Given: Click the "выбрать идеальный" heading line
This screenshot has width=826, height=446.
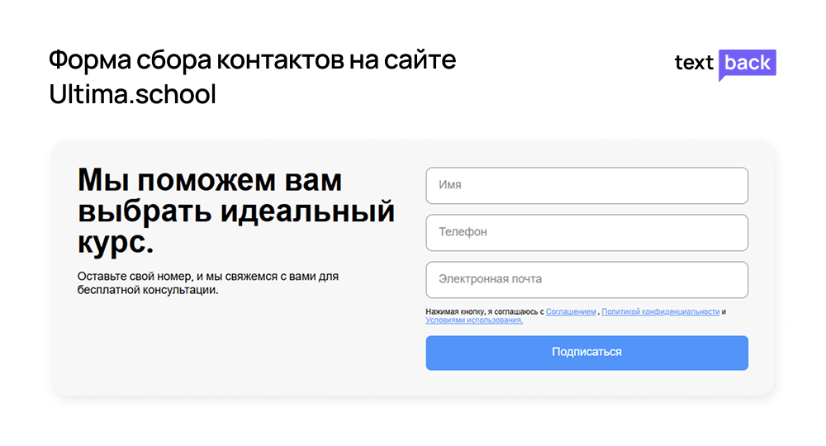Looking at the screenshot, I should coord(236,211).
